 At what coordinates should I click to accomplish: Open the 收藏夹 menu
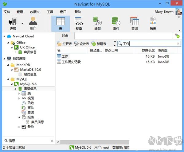coord(35,12)
